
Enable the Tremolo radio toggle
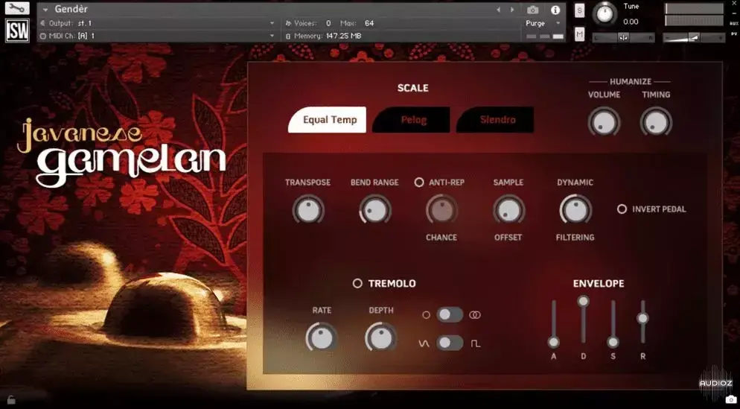coord(357,283)
